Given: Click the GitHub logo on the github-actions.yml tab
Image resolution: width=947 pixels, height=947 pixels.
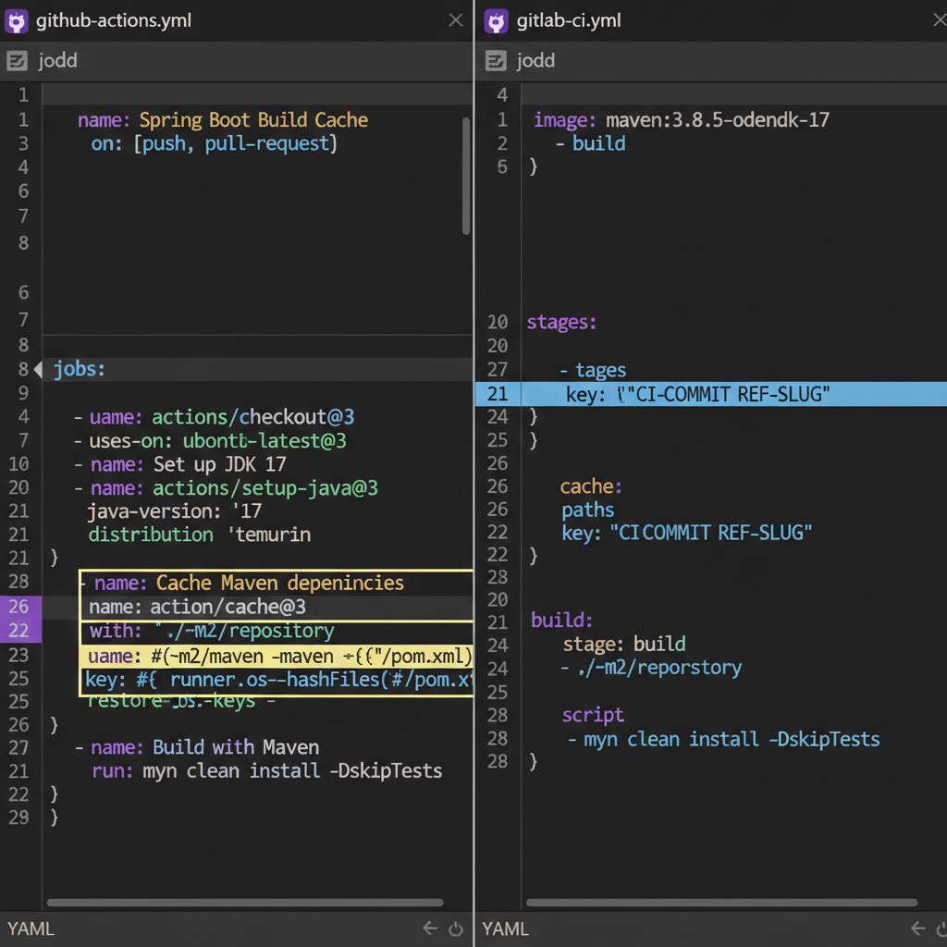Looking at the screenshot, I should [x=17, y=19].
